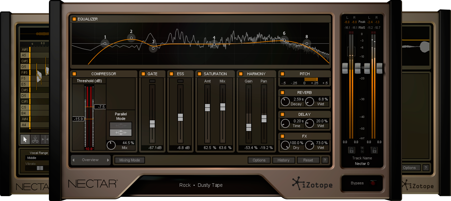Click the Saturation Amt slider handle
The height and width of the screenshot is (201, 451).
(207, 107)
